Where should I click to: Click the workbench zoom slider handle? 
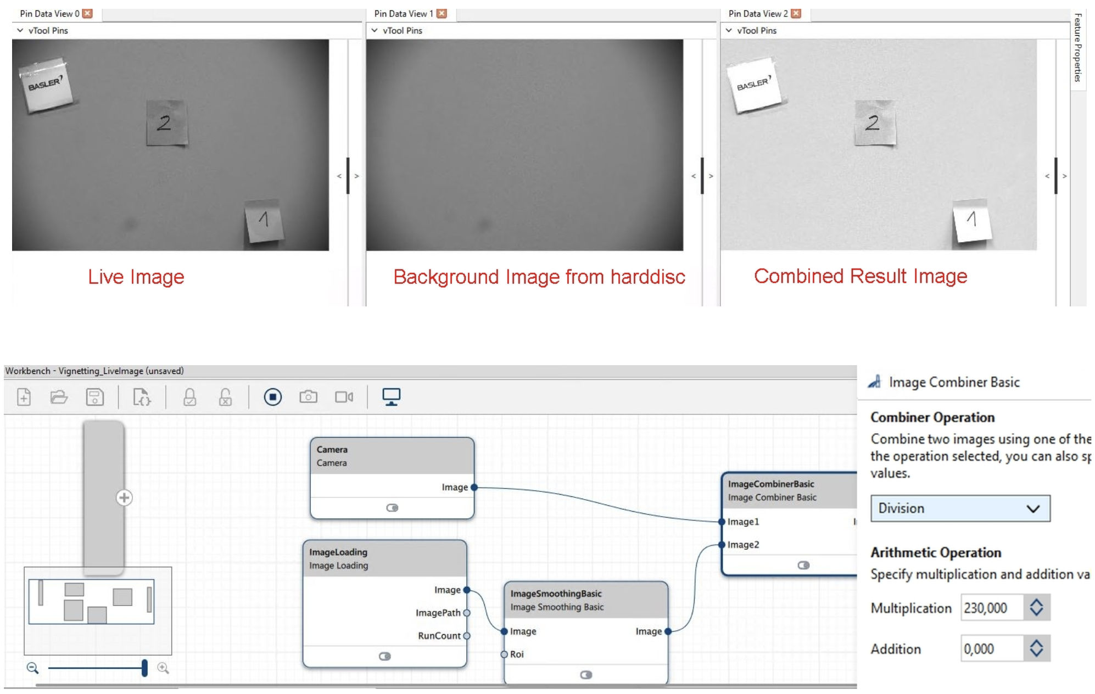tap(144, 668)
